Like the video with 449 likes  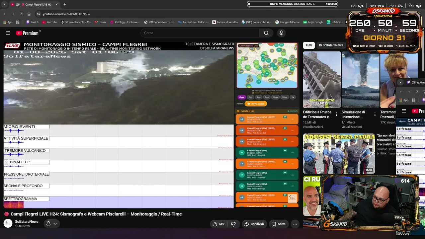click(218, 224)
